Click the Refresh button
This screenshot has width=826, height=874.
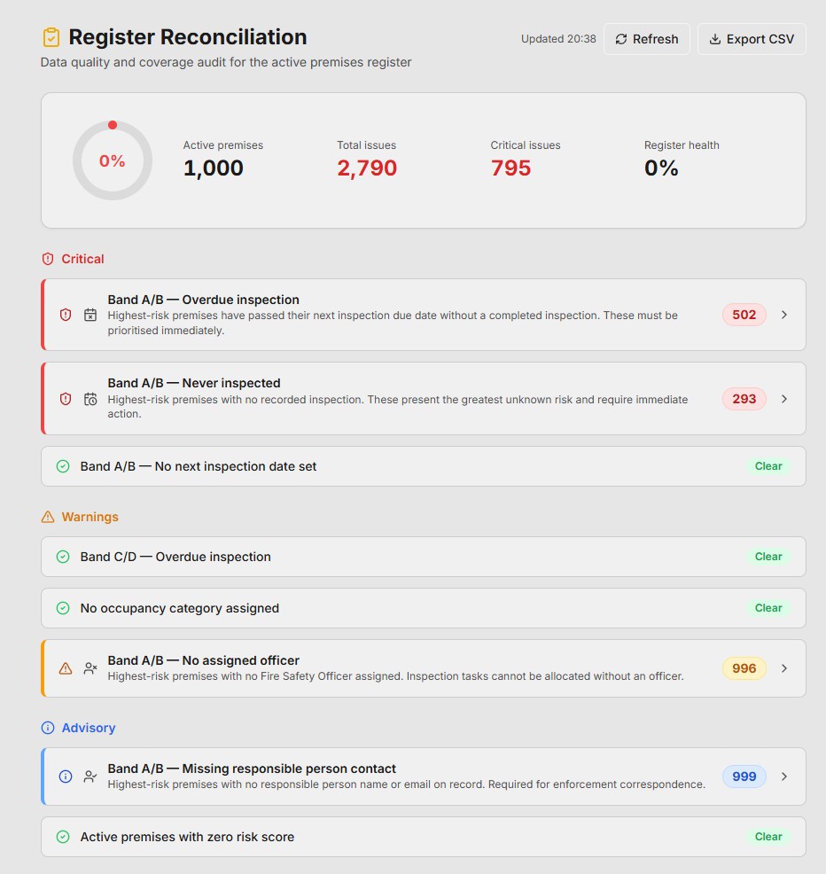647,39
